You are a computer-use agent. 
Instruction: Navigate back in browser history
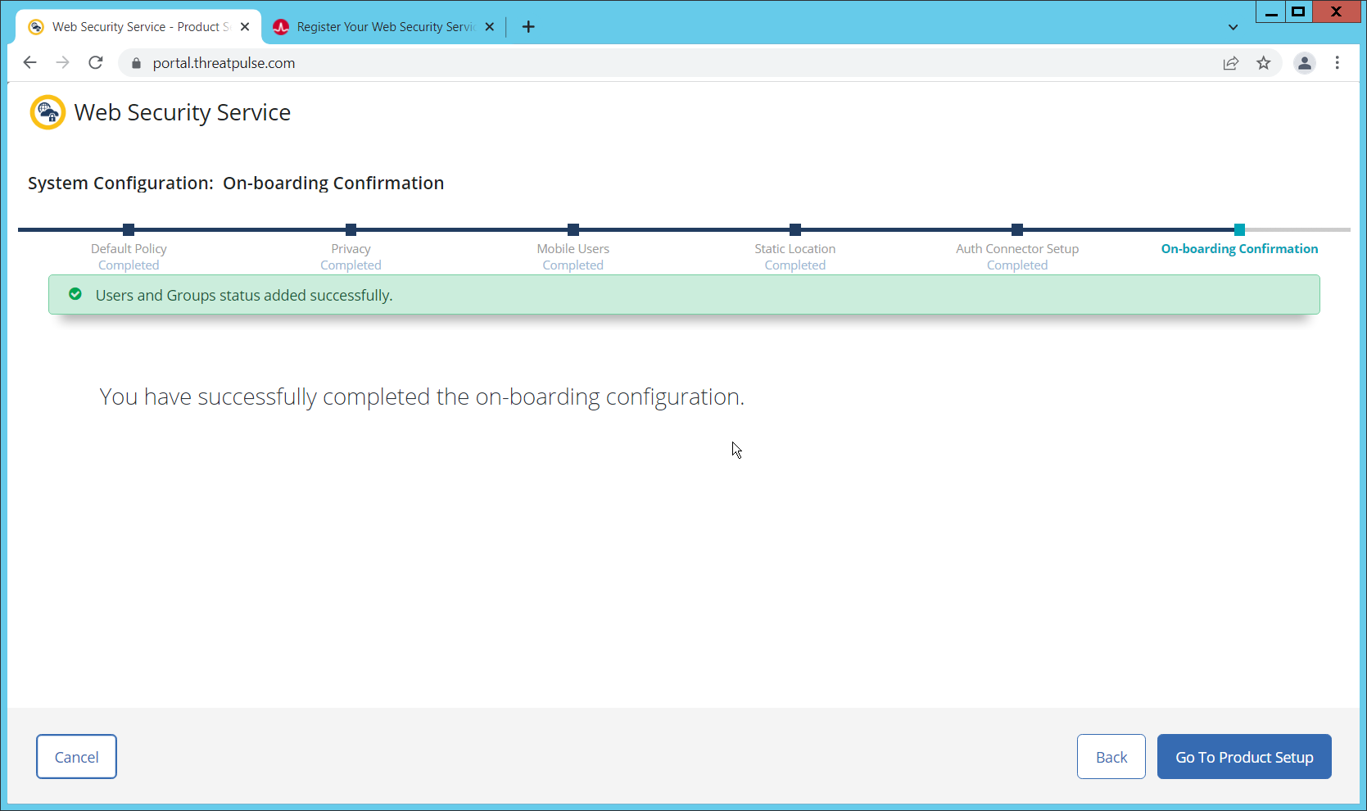pos(30,63)
